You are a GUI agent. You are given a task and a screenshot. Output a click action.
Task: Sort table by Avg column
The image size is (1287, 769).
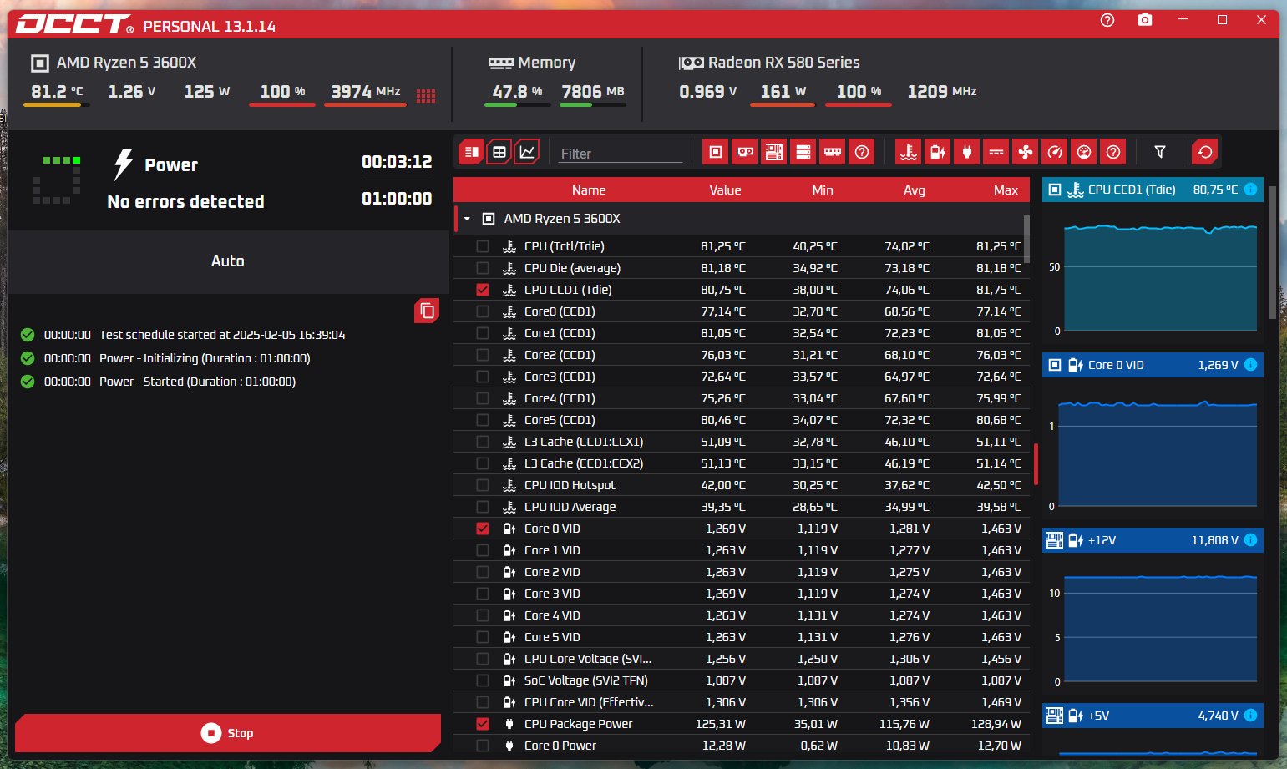tap(915, 190)
